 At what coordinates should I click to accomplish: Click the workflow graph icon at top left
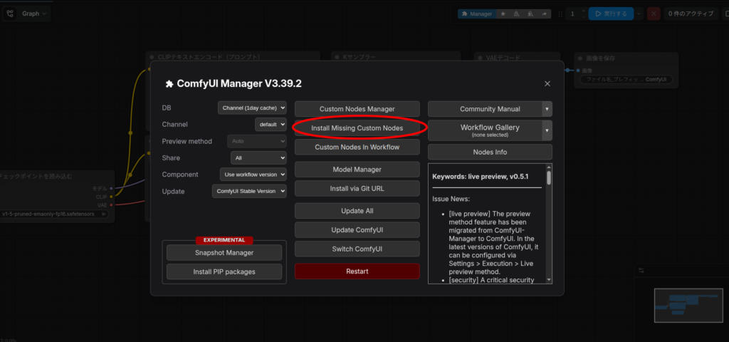click(11, 14)
